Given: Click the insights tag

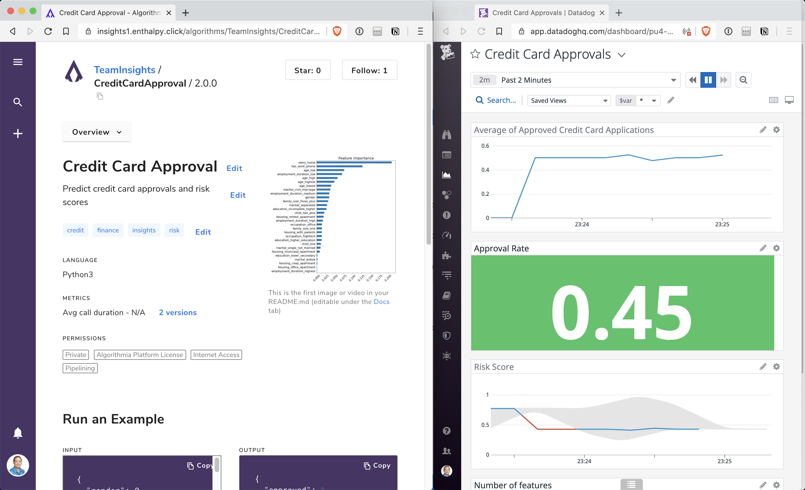Looking at the screenshot, I should pos(144,230).
